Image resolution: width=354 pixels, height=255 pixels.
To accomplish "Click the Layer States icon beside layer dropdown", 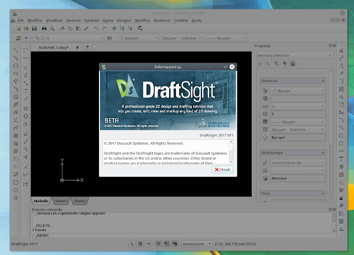I will click(110, 38).
